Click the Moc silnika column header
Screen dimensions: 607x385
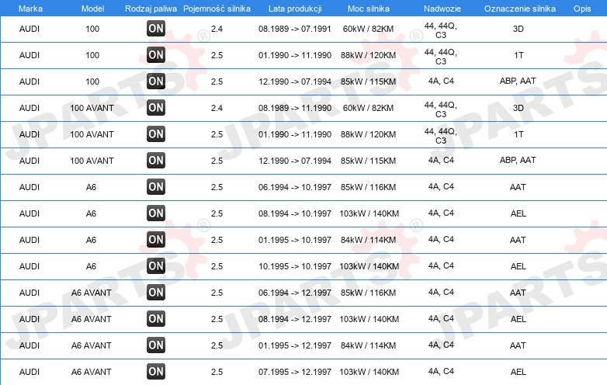[x=369, y=9]
